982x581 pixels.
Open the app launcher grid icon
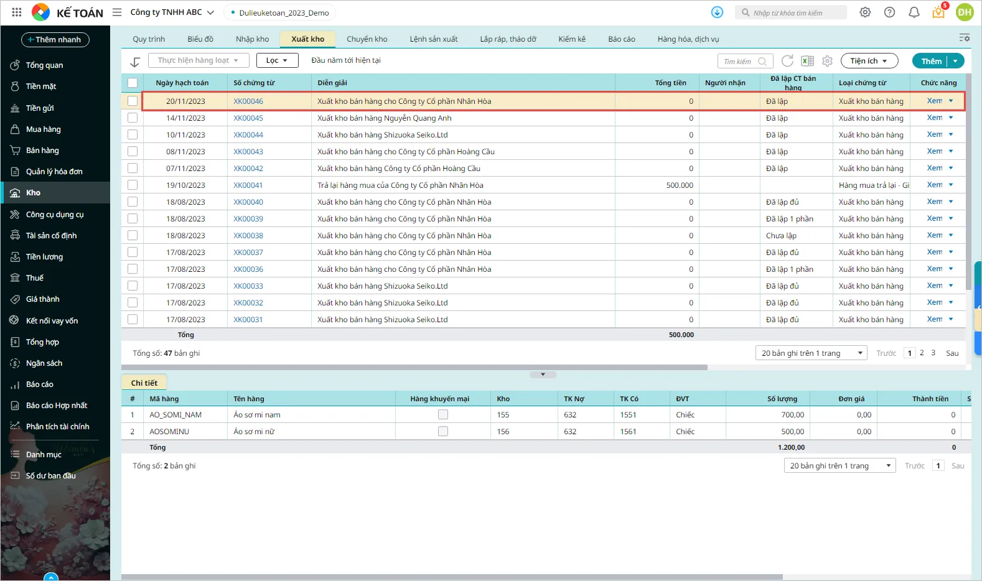point(17,12)
